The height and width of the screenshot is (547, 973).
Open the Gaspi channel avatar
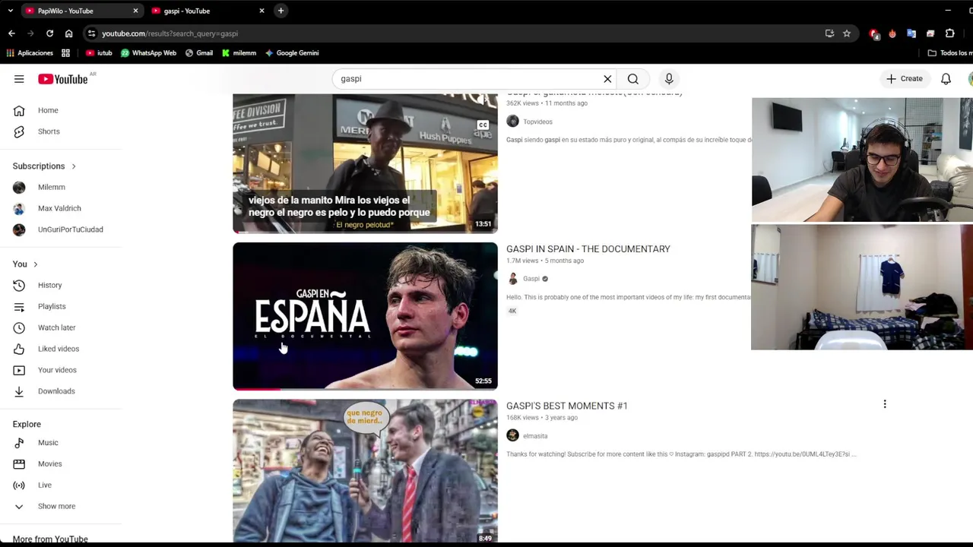[x=513, y=279]
